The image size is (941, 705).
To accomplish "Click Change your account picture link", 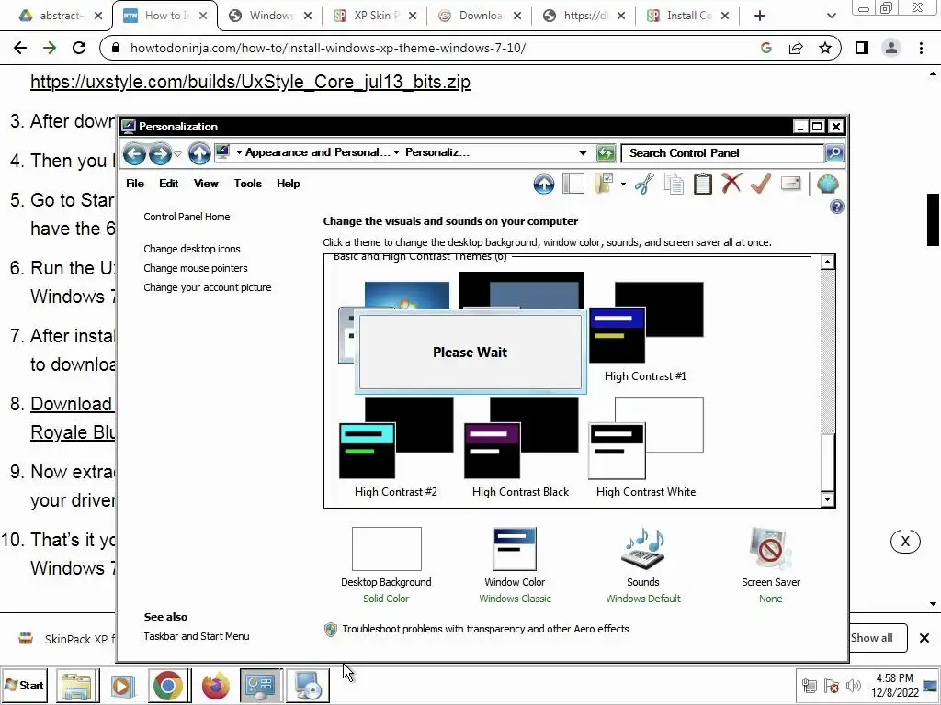I will click(207, 287).
